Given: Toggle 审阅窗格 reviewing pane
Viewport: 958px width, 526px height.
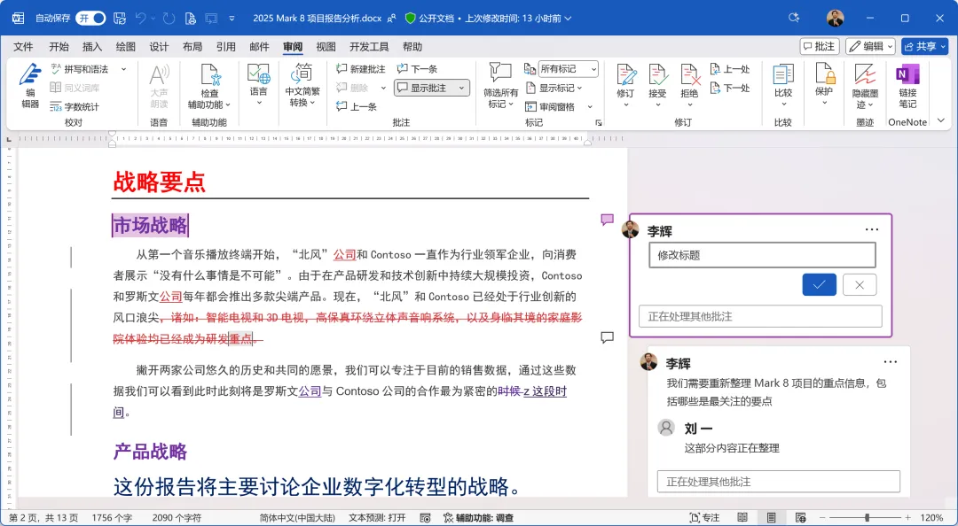Looking at the screenshot, I should coord(550,107).
